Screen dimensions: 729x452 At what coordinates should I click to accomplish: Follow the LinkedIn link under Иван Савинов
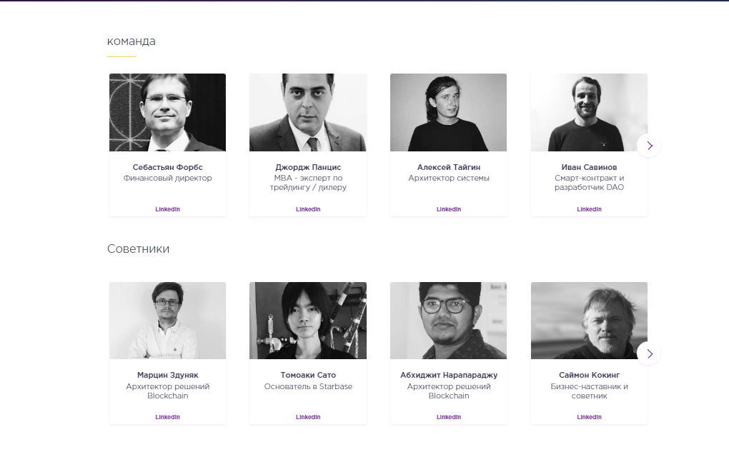[589, 209]
